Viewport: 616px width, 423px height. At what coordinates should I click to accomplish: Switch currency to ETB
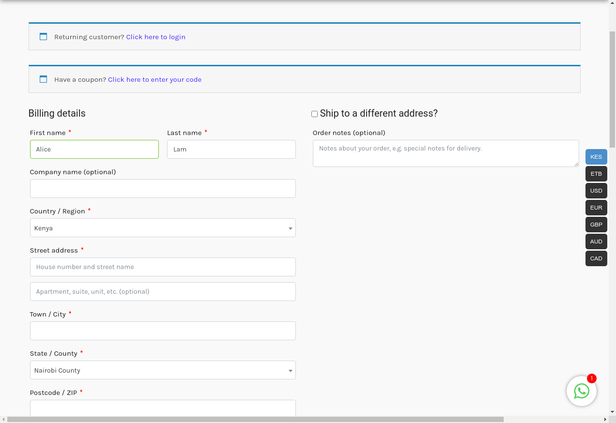click(596, 174)
